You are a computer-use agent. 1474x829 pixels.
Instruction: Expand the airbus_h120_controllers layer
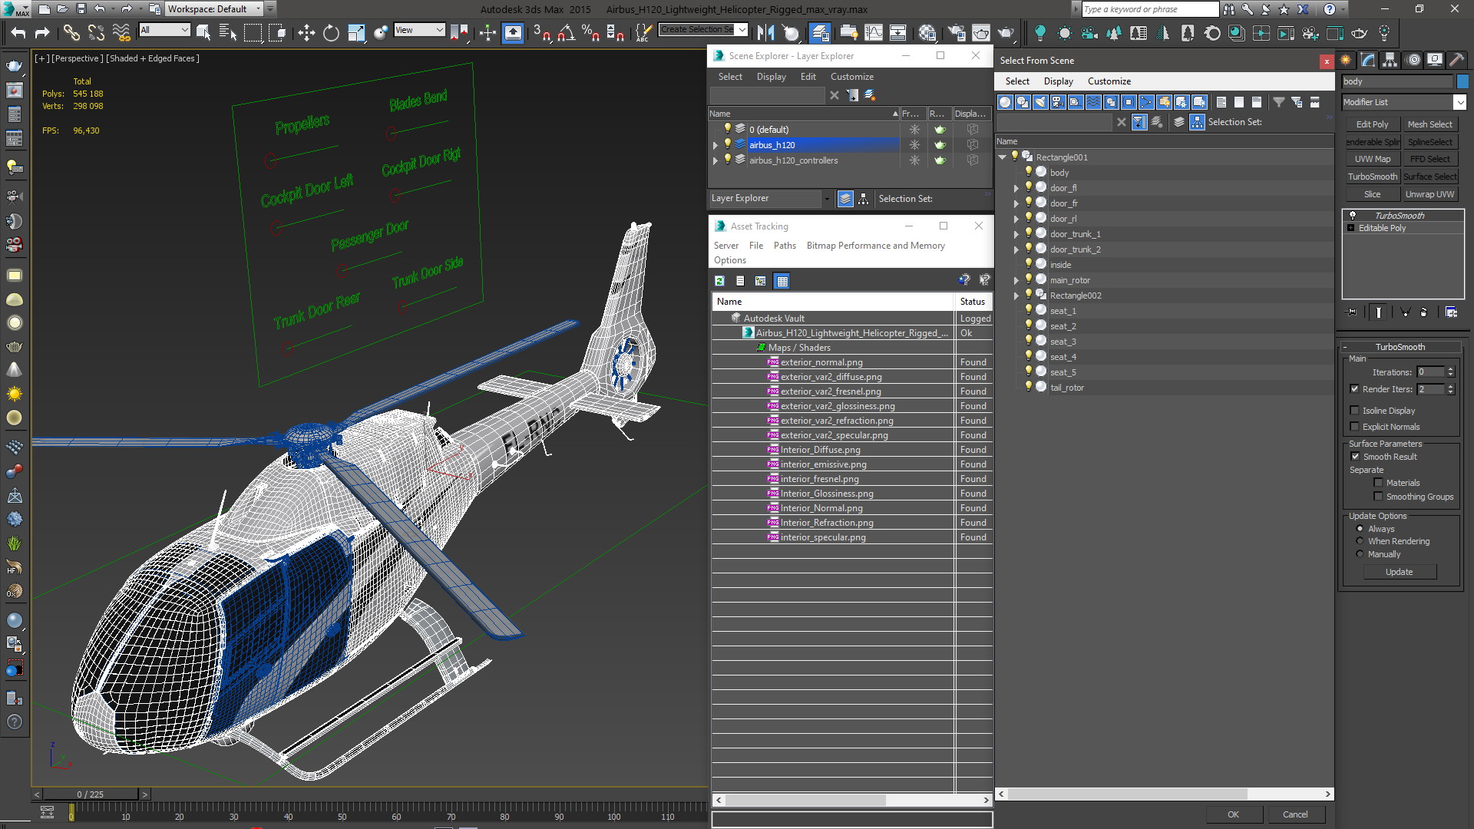pyautogui.click(x=716, y=160)
